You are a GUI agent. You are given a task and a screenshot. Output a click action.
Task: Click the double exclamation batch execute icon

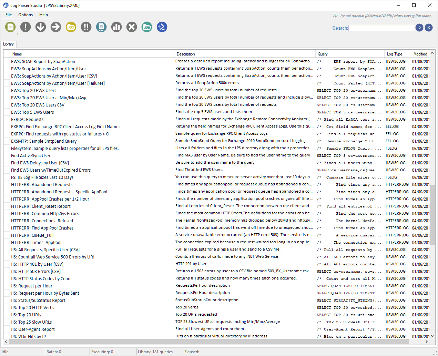click(86, 27)
